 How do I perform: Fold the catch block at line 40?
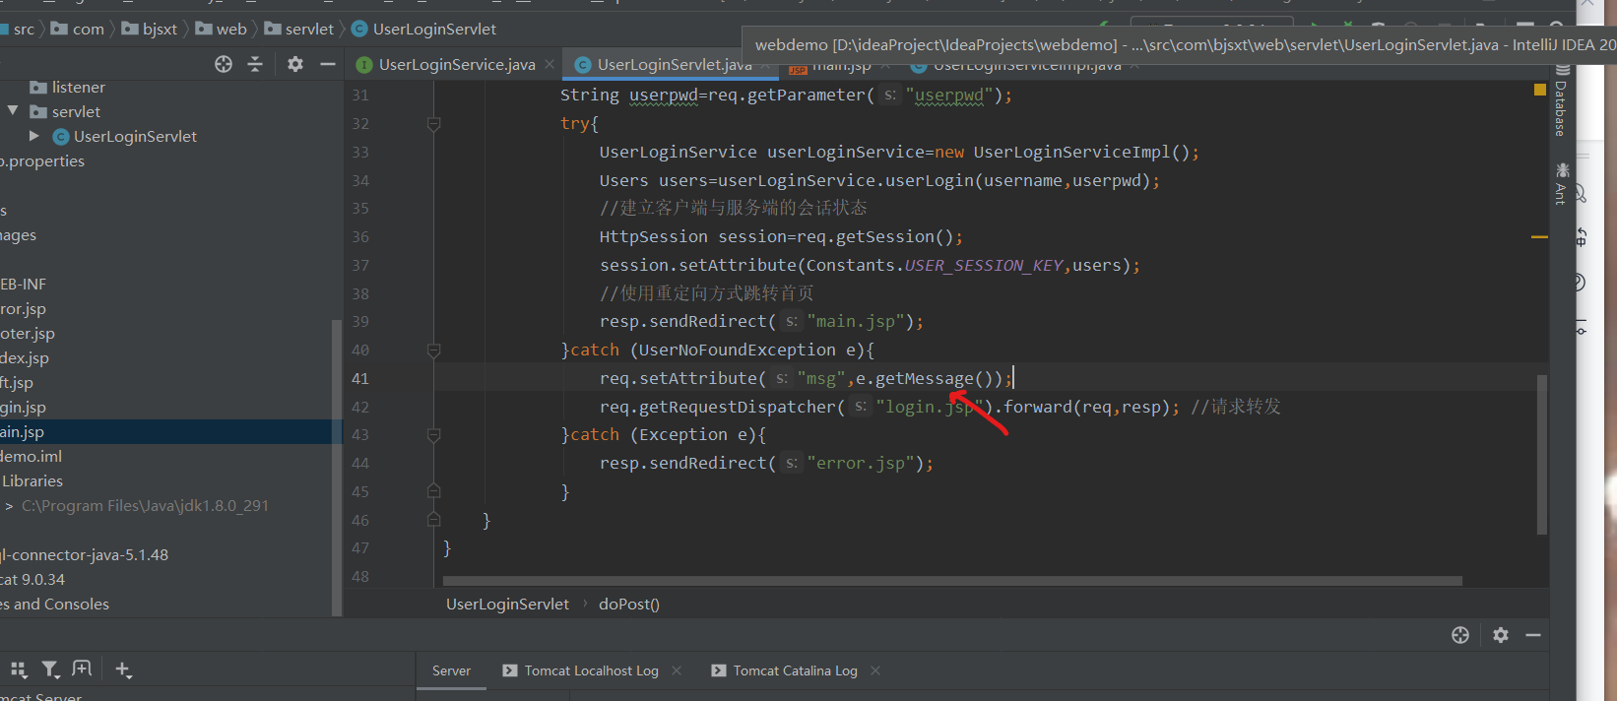[x=433, y=350]
